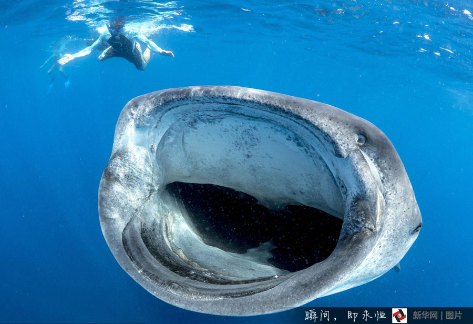The image size is (473, 324).
Task: Click the snorkeler's outstretched right-side hand
Action: point(167,53)
